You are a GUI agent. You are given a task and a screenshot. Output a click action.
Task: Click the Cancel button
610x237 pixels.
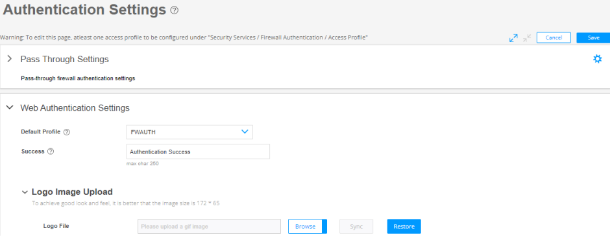click(554, 38)
